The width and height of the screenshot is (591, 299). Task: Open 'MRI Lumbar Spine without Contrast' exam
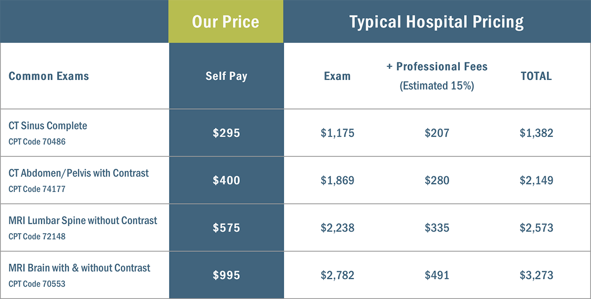click(83, 221)
